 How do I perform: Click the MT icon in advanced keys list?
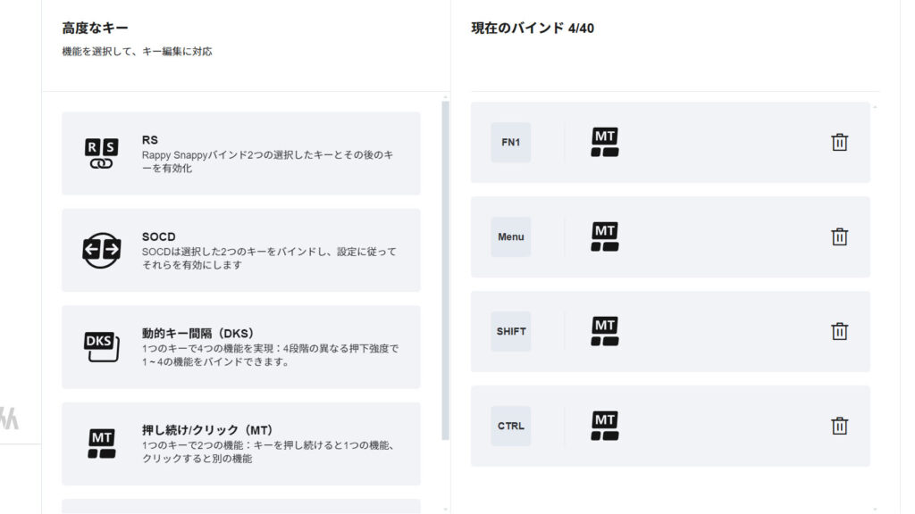[101, 444]
